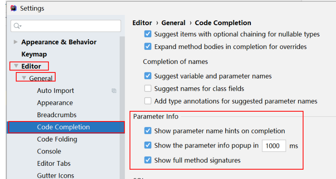336x179 pixels.
Task: Collapse the Editor tree node
Action: 16,66
